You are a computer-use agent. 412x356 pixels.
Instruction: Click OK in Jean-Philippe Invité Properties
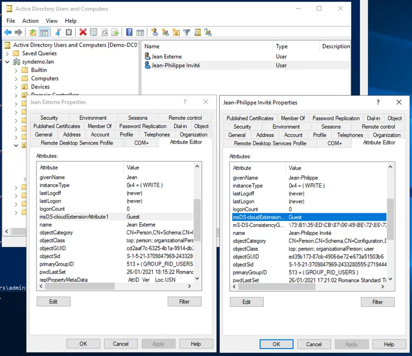click(x=276, y=344)
